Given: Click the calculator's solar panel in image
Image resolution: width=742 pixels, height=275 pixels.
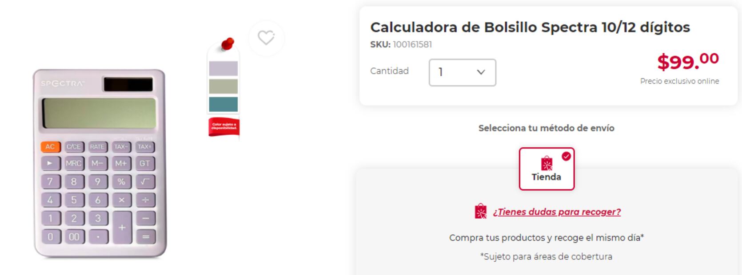Looking at the screenshot, I should [128, 84].
